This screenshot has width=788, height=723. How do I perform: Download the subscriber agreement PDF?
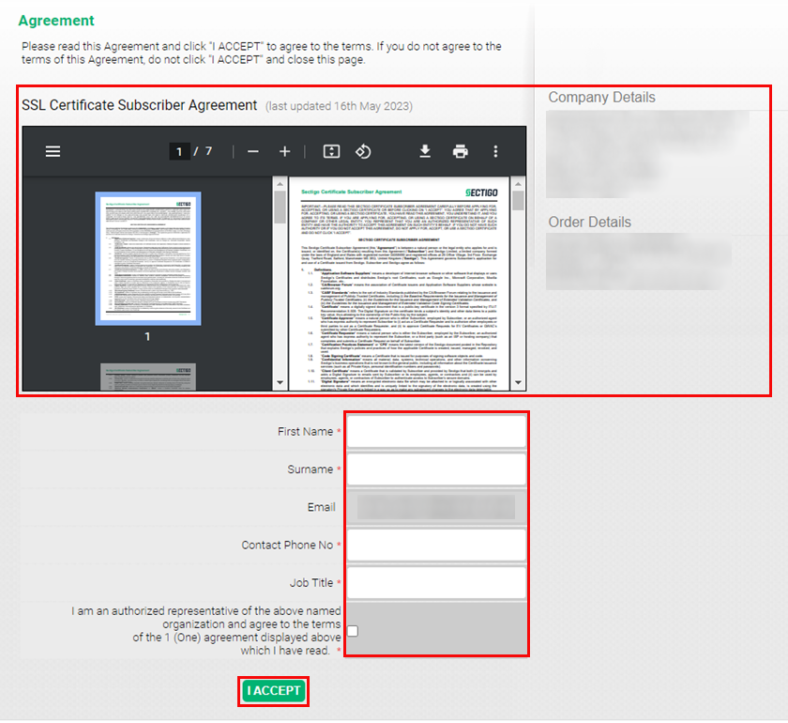coord(425,151)
